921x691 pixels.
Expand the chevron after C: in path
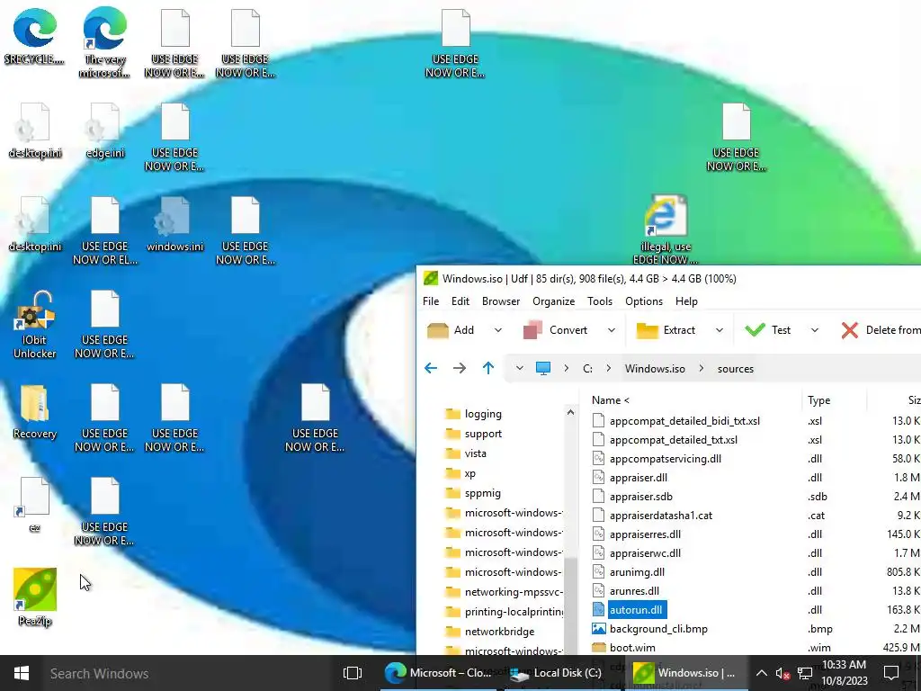tap(609, 368)
